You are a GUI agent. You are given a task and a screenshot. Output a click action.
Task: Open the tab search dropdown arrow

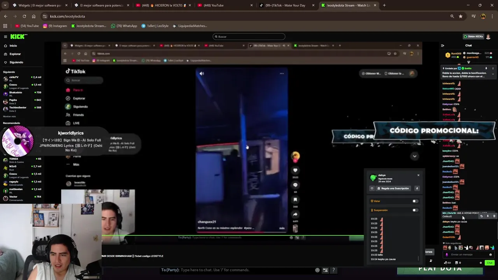[x=5, y=5]
